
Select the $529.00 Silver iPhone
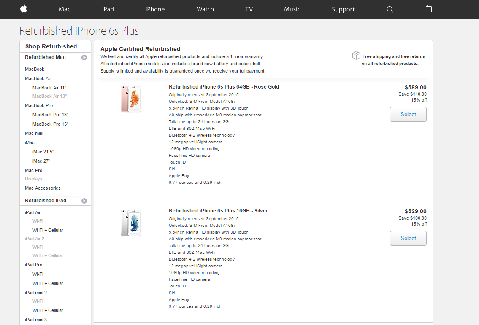(x=408, y=238)
